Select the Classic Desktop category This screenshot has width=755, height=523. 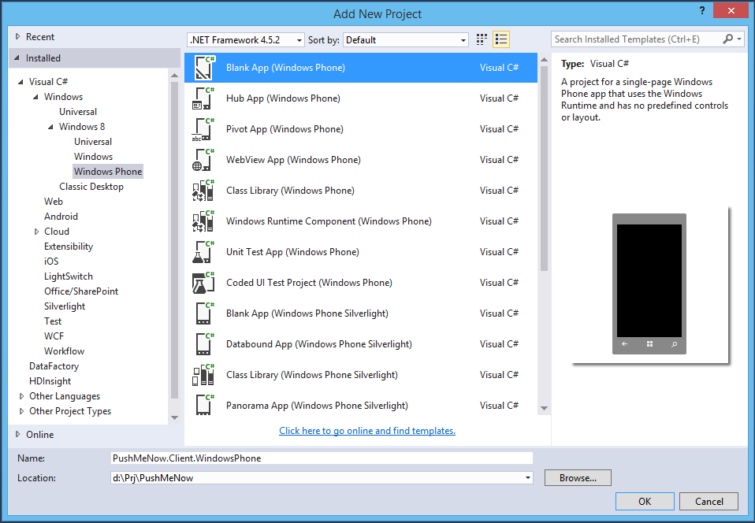click(91, 186)
